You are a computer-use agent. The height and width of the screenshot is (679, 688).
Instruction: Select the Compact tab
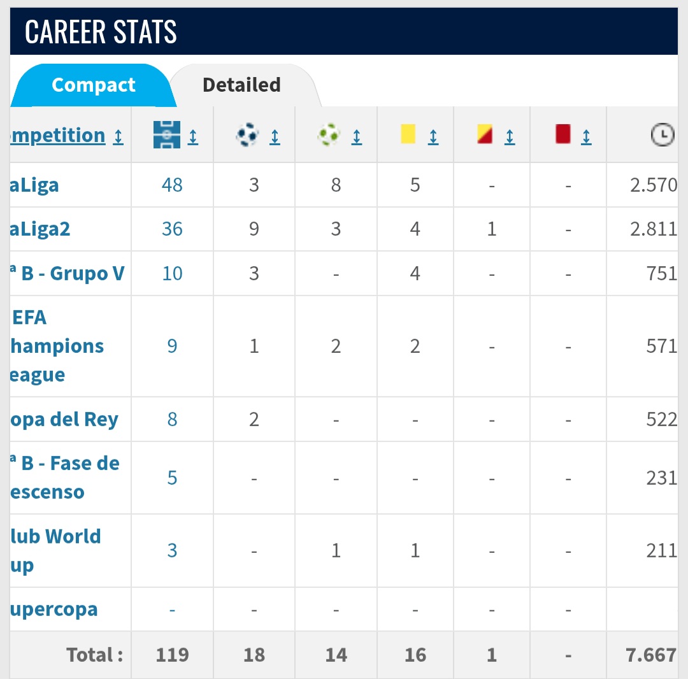click(x=94, y=85)
